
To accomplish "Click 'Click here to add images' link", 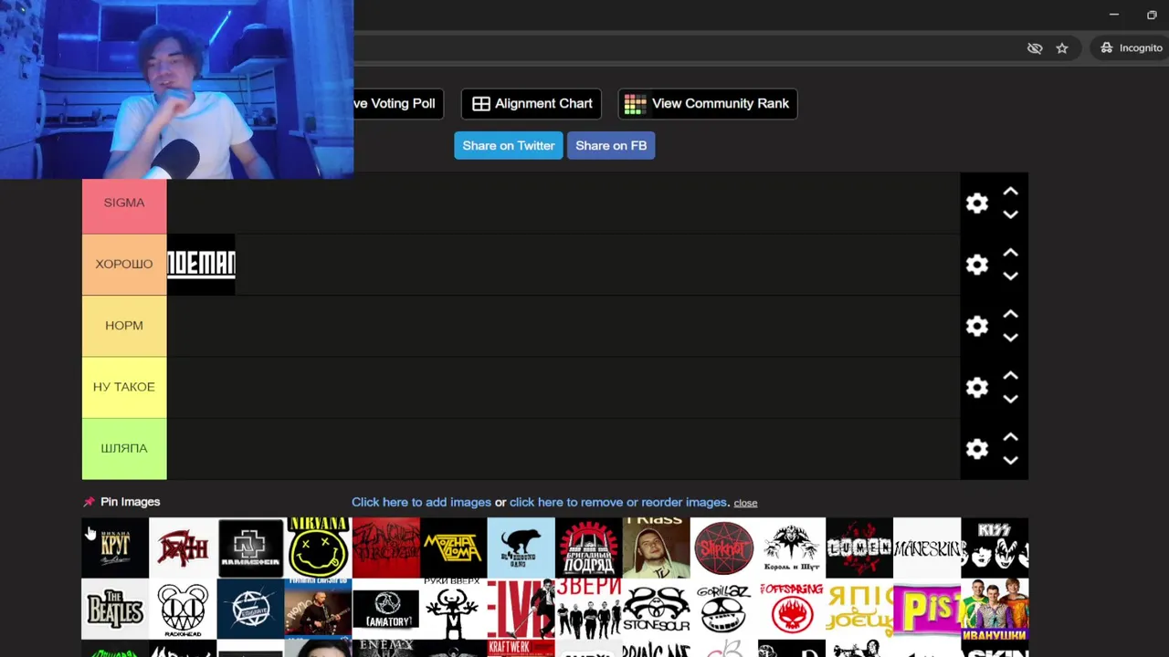I will pyautogui.click(x=421, y=502).
